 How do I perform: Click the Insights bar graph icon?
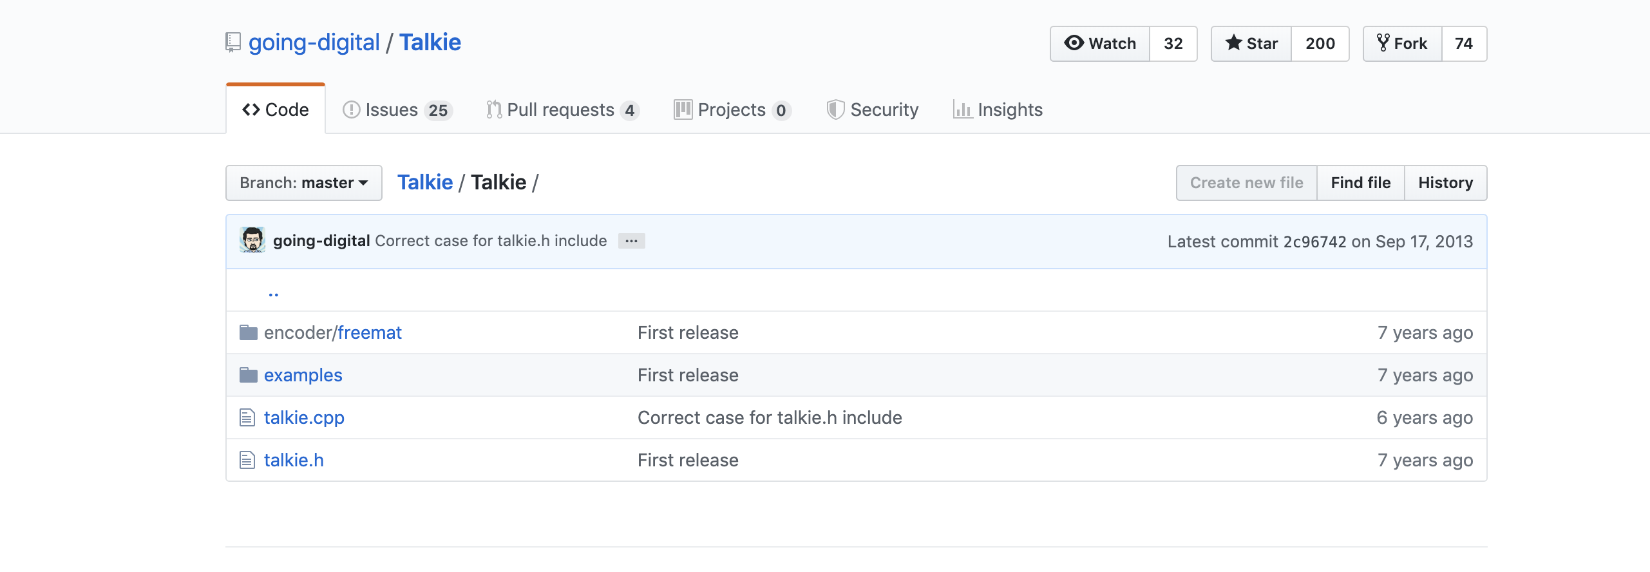pyautogui.click(x=963, y=110)
